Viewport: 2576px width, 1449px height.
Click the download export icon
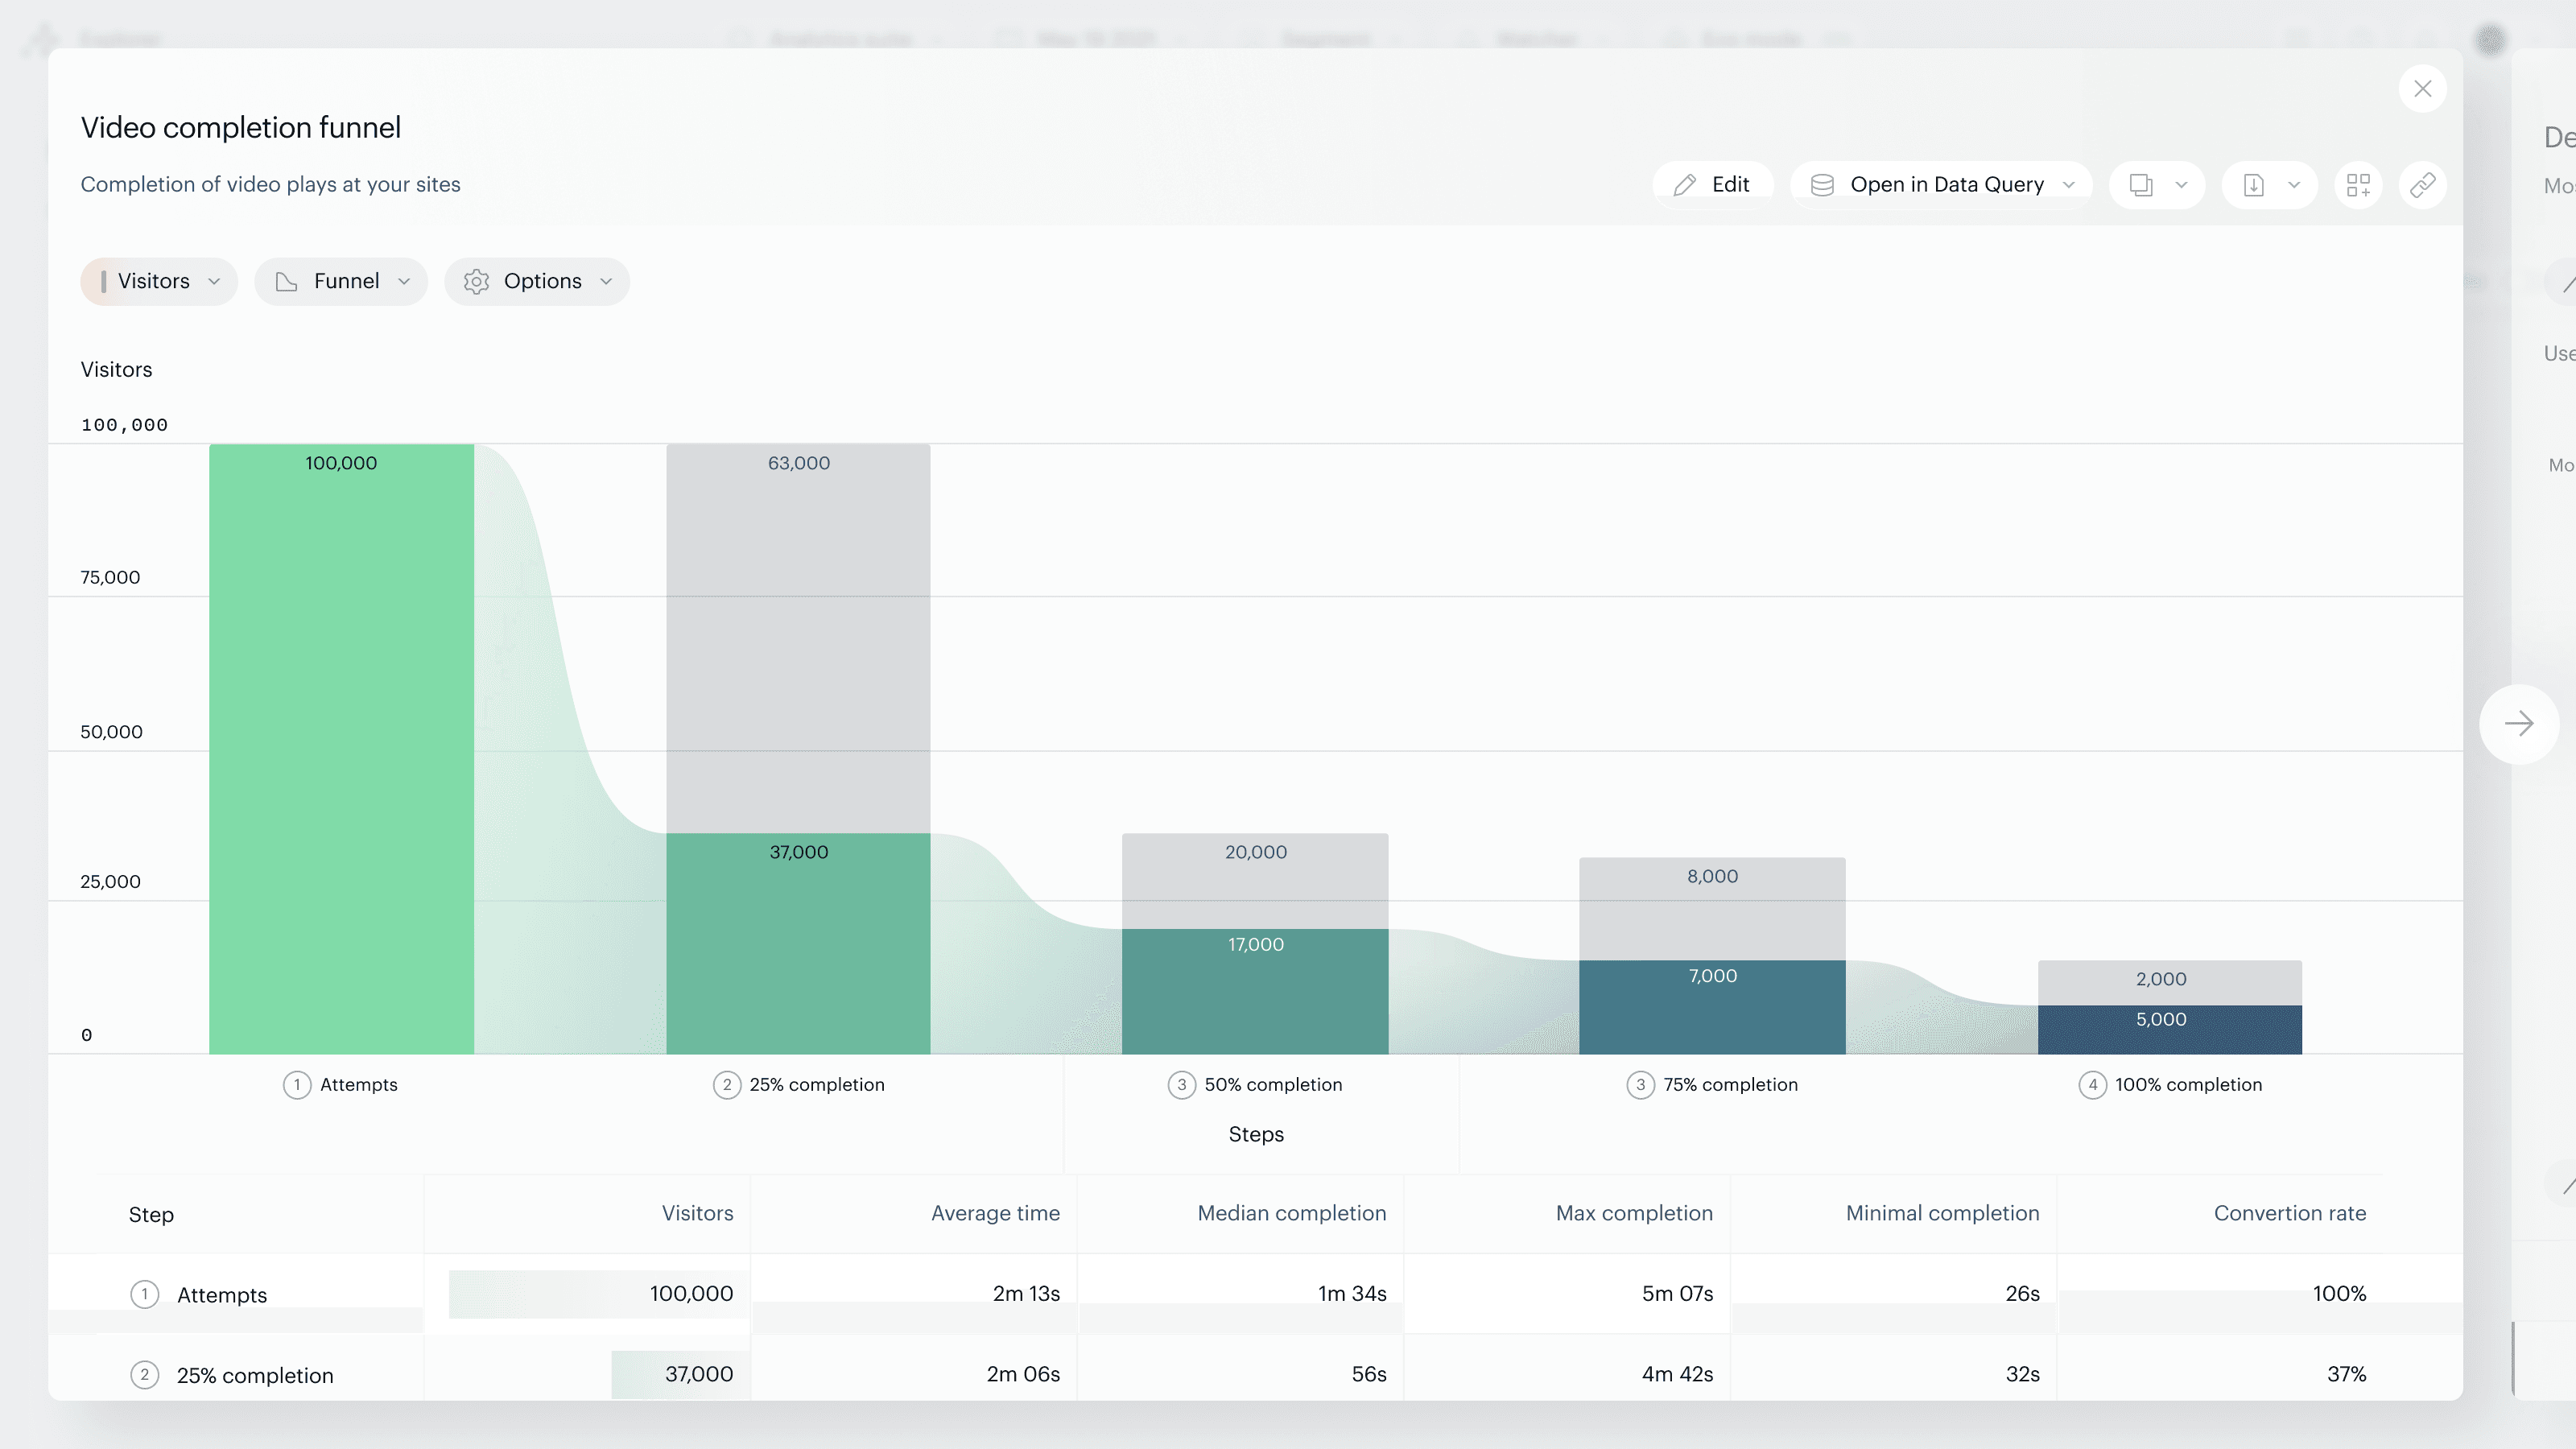coord(2253,185)
